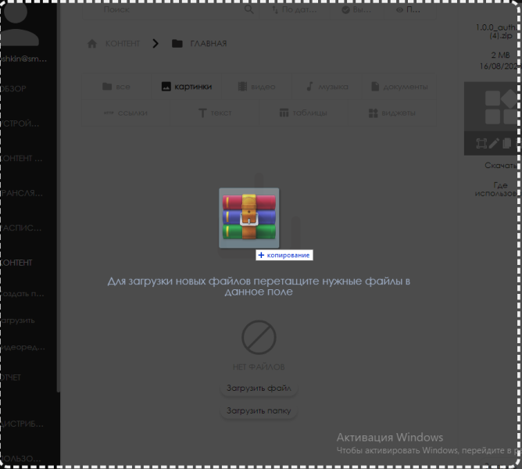Click the search magnifier icon
This screenshot has width=522, height=469.
coord(248,10)
